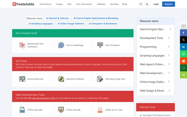Open Article Rewriter tool label
This screenshot has width=187, height=117.
[35, 79]
